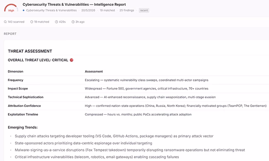Select the Technical Sophistication row label
Viewport: 269px width, 161px height.
(26, 97)
